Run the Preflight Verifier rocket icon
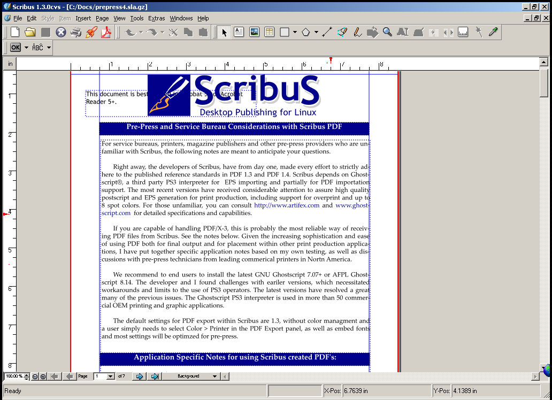Screen dimensions: 552x400 click(91, 33)
